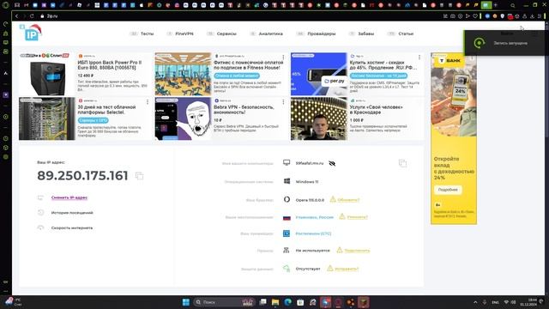The width and height of the screenshot is (549, 309).
Task: Click the Windows 11 OS icon
Action: [287, 181]
